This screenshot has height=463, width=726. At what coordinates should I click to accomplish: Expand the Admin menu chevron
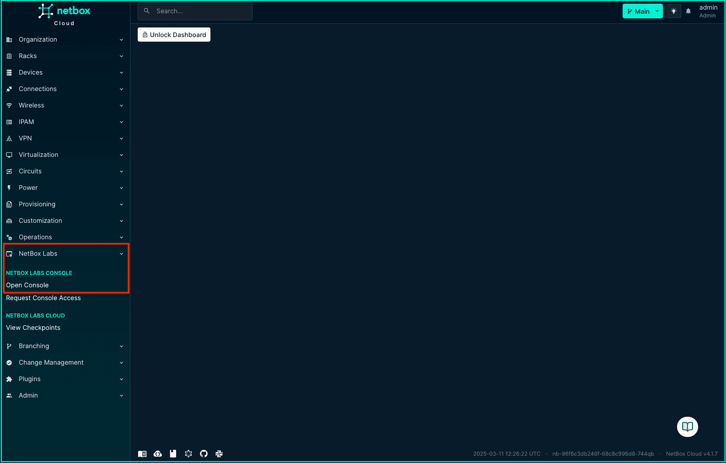pyautogui.click(x=122, y=396)
